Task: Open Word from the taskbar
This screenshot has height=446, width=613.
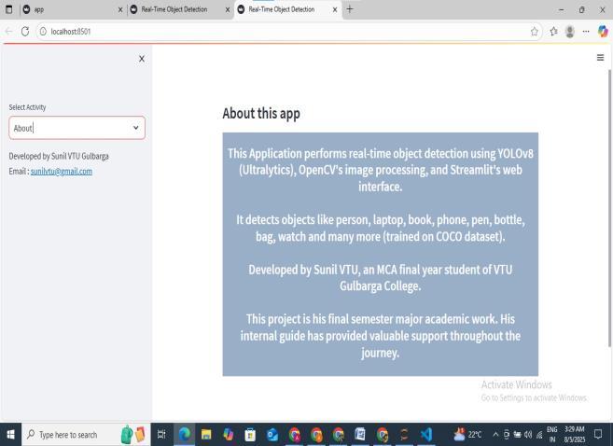Action: point(360,434)
